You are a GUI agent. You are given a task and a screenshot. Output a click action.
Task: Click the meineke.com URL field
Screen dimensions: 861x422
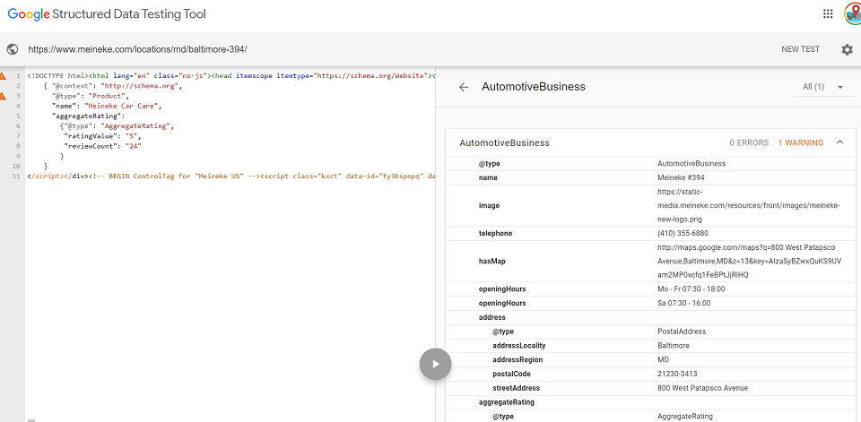click(137, 49)
